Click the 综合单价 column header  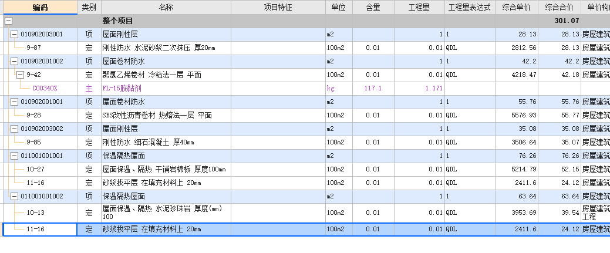(x=516, y=8)
